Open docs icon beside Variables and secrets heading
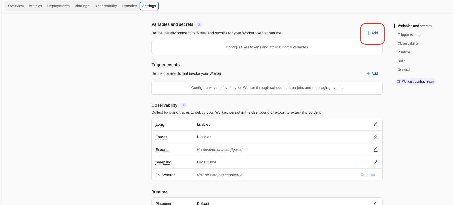453x205 pixels. pyautogui.click(x=199, y=24)
